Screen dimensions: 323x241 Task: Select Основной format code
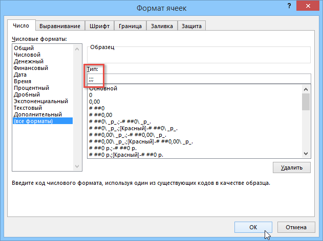pyautogui.click(x=195, y=88)
